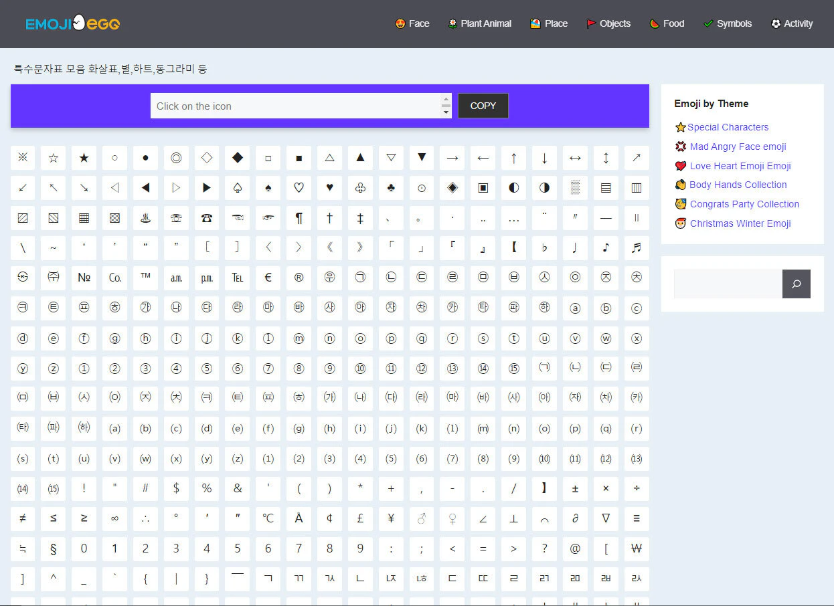This screenshot has height=606, width=834.
Task: Click the text box scroll-down arrow
Action: [446, 112]
